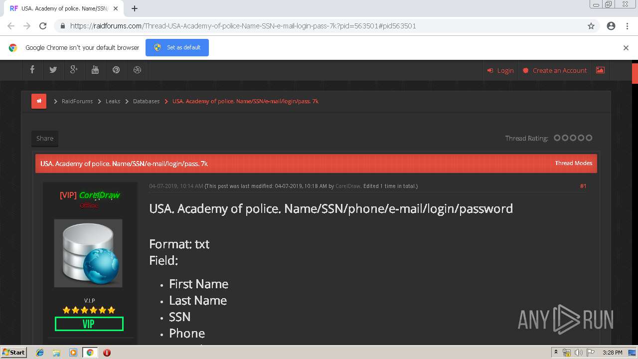Viewport: 638px width, 359px height.
Task: Click the post date 04-07-2019, 10:14 AM
Action: pos(176,186)
